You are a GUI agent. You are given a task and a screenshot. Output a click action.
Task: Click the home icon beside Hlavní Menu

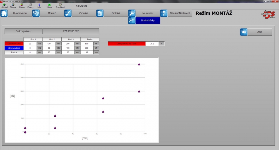(x=4, y=13)
